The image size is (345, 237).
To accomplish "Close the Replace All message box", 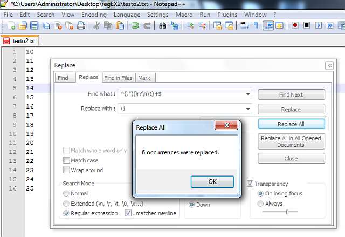I will click(226, 125).
